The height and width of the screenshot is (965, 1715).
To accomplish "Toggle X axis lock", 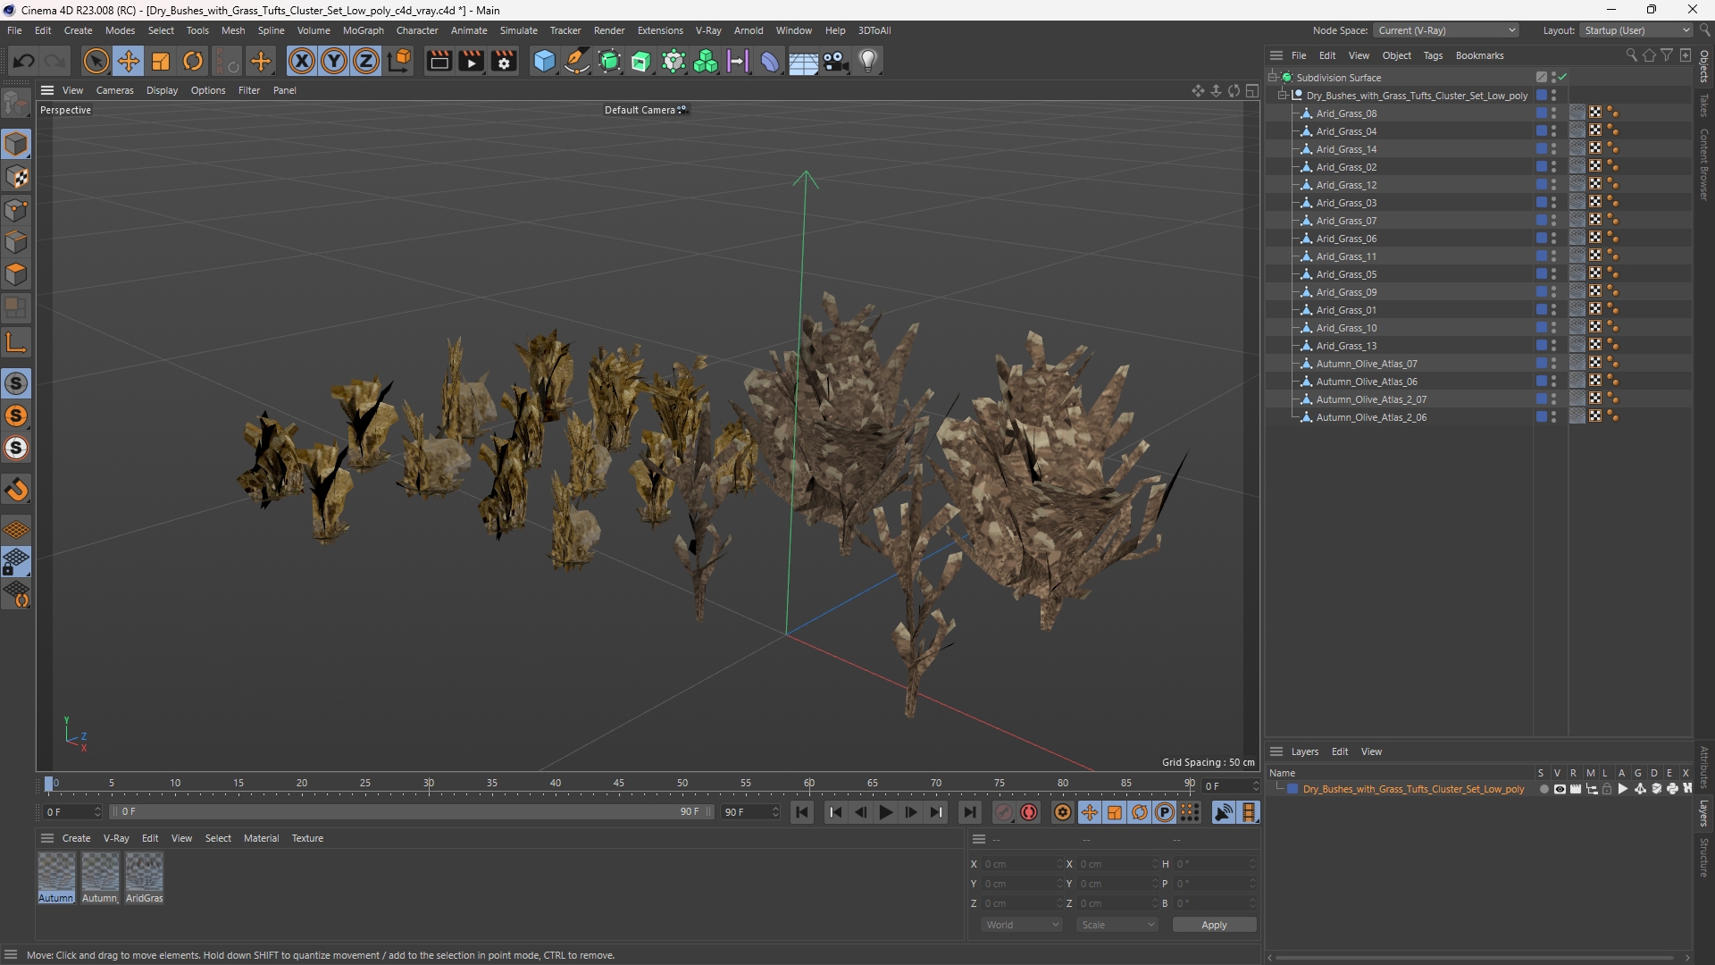I will [x=301, y=61].
